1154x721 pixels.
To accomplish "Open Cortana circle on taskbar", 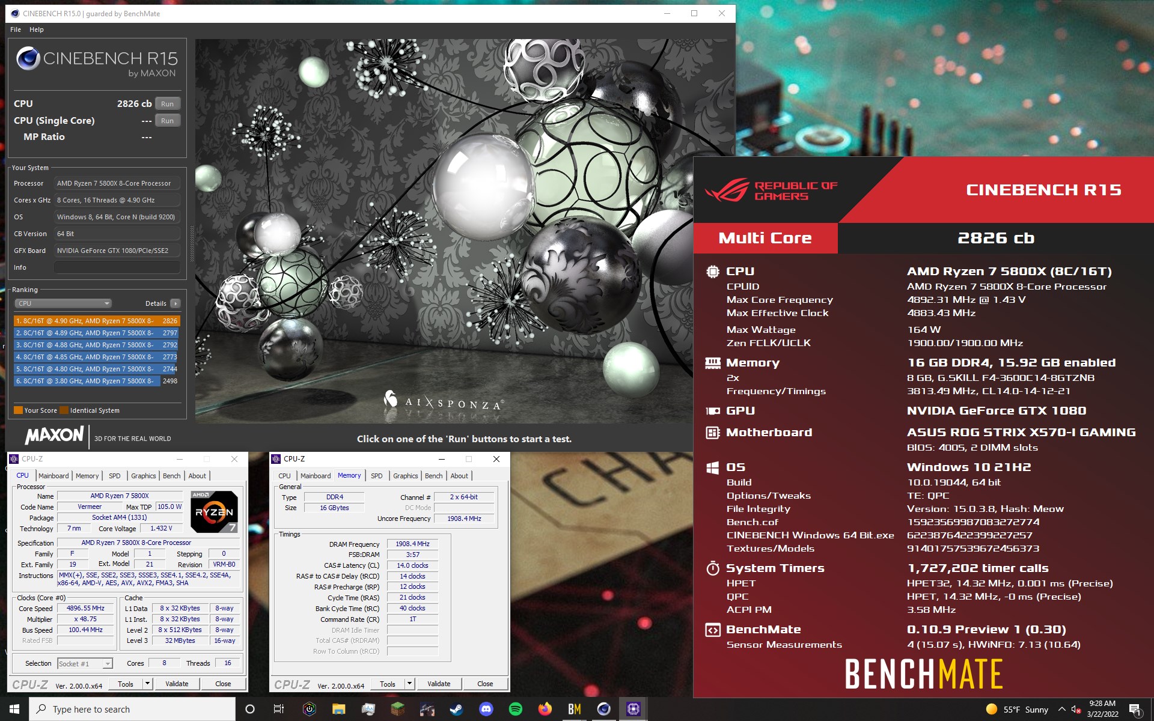I will click(250, 709).
